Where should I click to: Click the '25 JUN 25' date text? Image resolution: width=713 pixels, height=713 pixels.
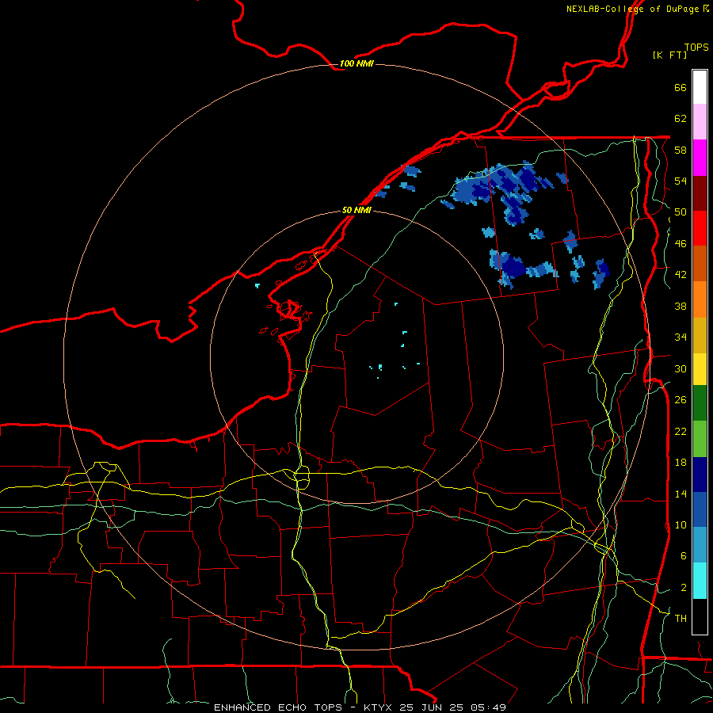[x=432, y=707]
